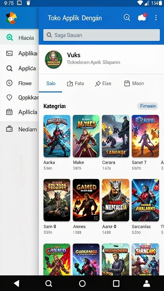Click the Saga Slauan search field
The image size is (164, 291).
[x=102, y=35]
